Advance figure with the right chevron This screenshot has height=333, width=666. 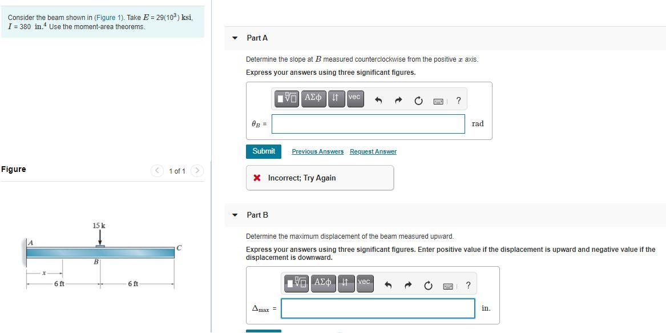(197, 171)
